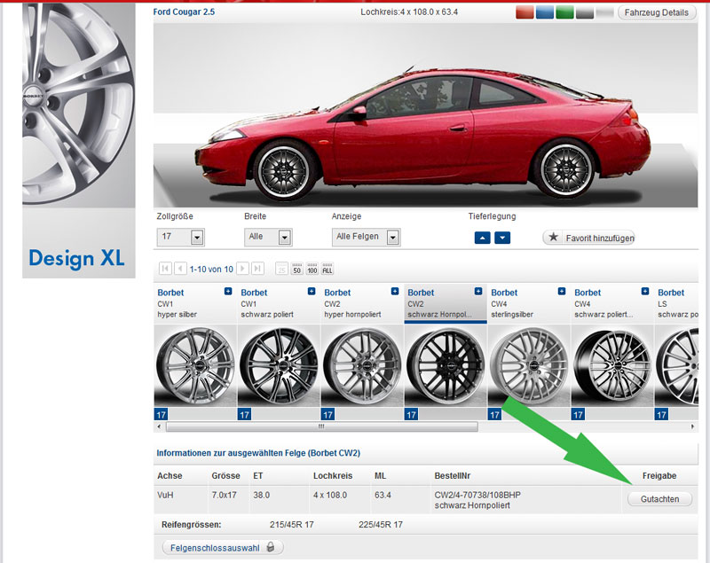Click the ET value 38.0
Screen dimensions: 710x563
click(x=261, y=495)
